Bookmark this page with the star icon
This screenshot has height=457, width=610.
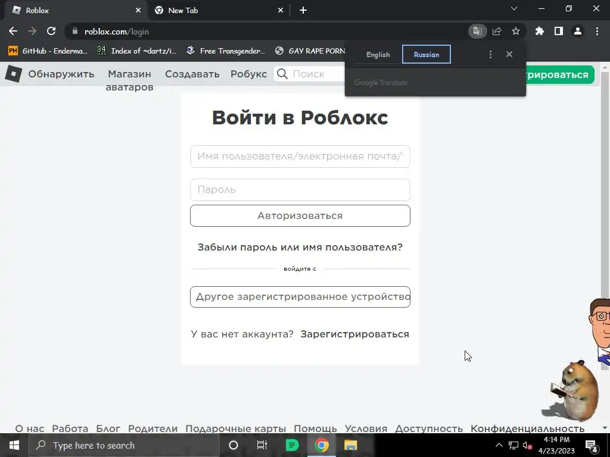(516, 31)
